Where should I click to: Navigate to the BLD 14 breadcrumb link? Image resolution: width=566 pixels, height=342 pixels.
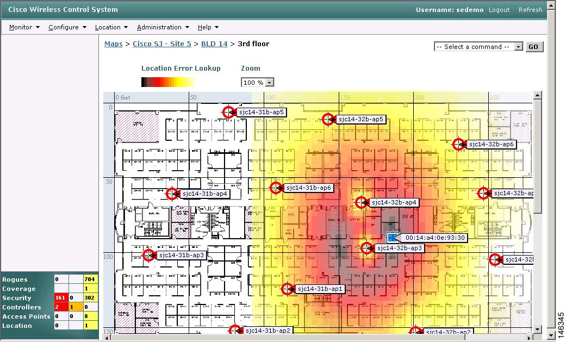click(x=214, y=43)
